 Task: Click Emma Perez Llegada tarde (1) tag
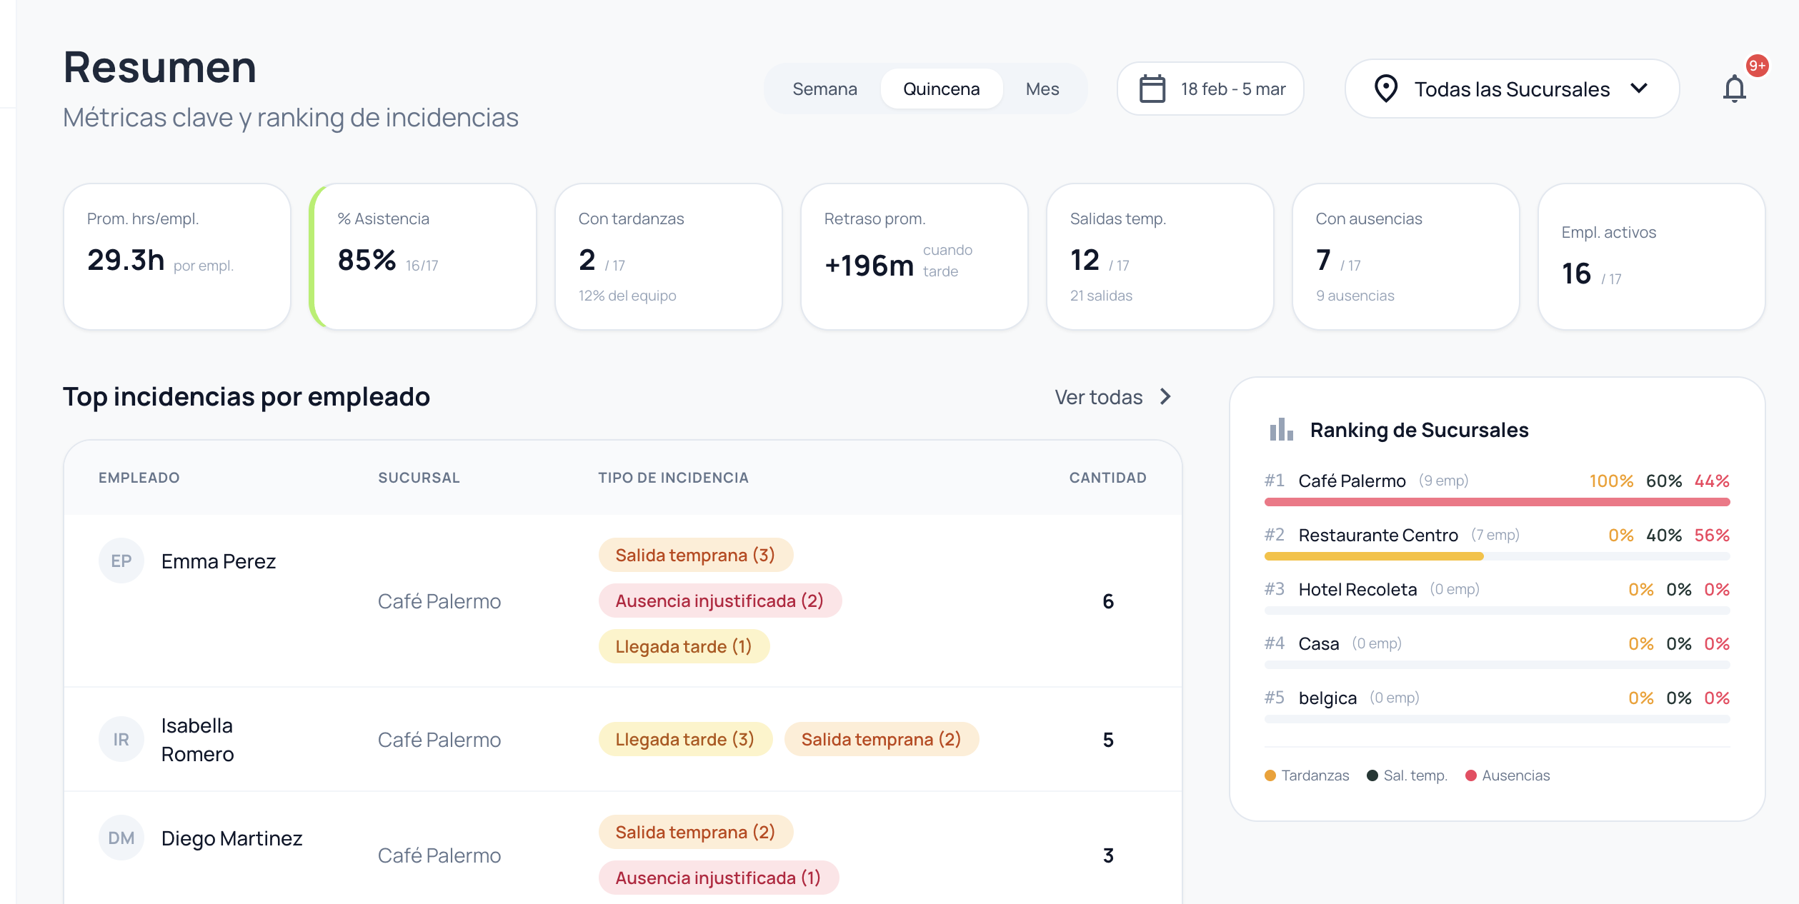(684, 646)
